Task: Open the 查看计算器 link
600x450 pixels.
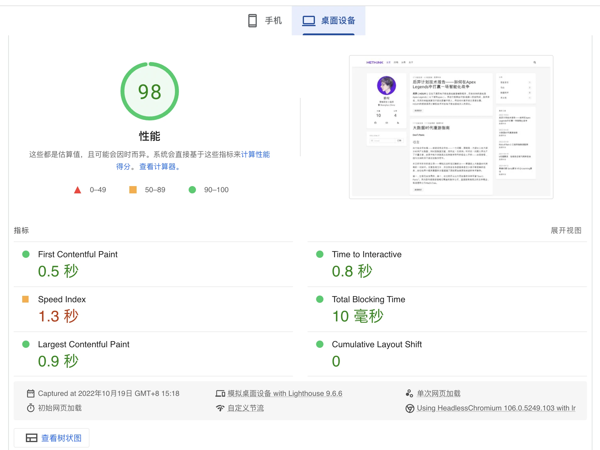Action: pyautogui.click(x=158, y=167)
